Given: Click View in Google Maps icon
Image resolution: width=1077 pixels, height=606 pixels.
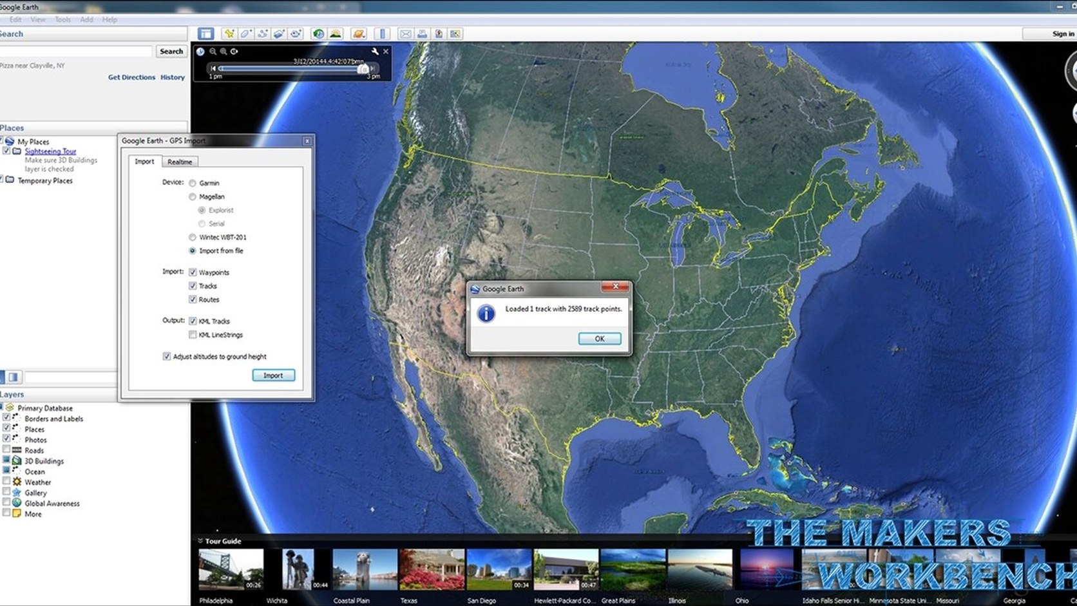Looking at the screenshot, I should click(x=455, y=33).
